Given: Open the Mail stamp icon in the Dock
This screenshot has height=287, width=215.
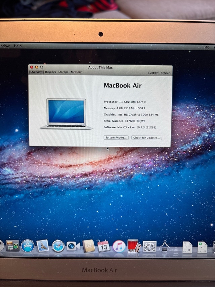Looking at the screenshot, I should pos(43,246).
